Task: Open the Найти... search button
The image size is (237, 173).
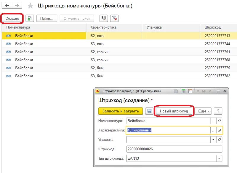Action: click(x=47, y=18)
